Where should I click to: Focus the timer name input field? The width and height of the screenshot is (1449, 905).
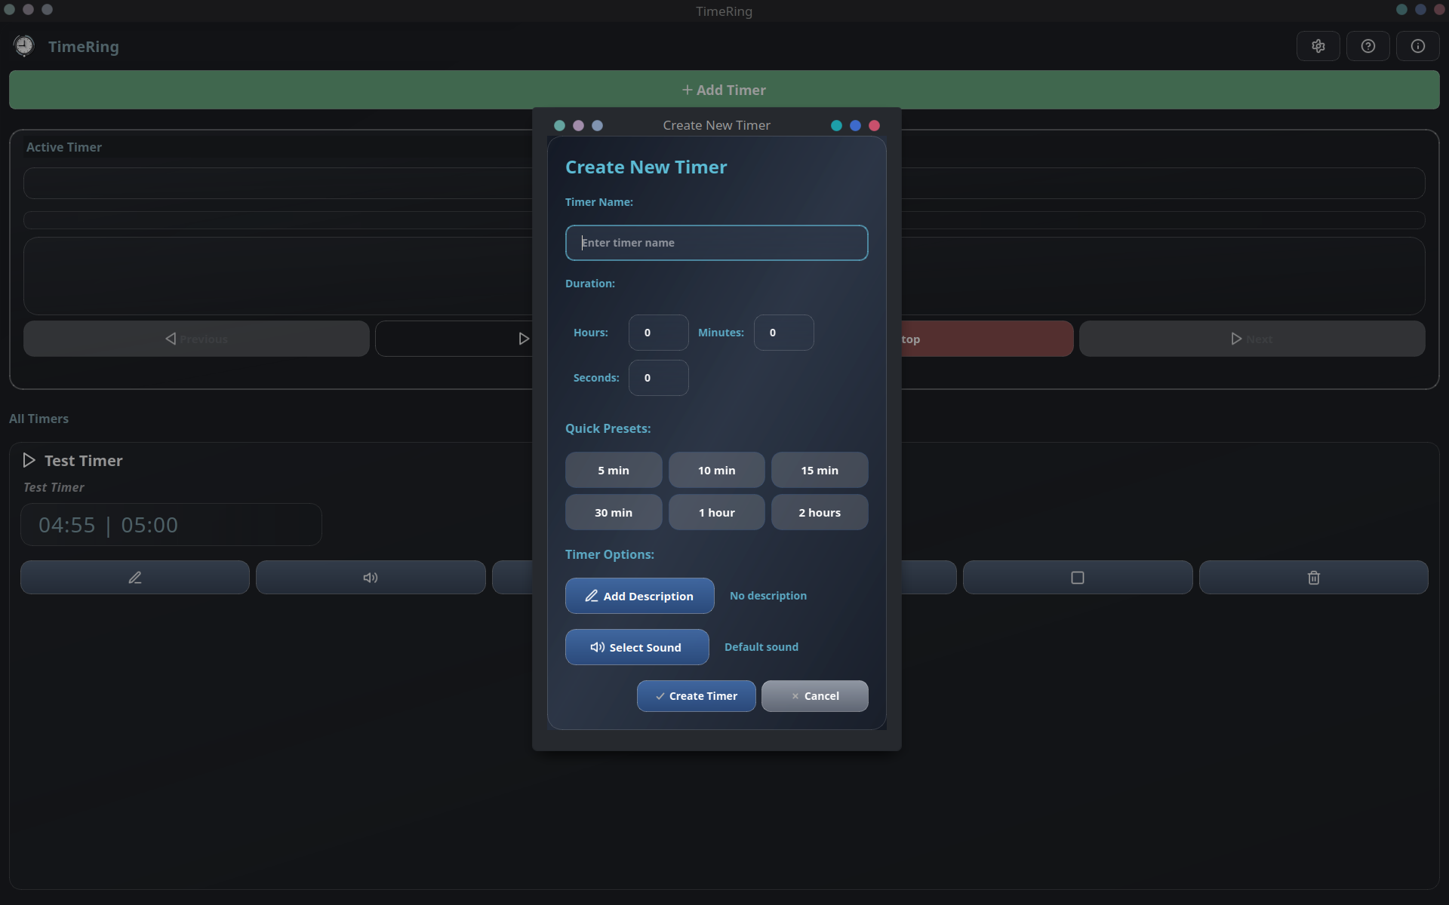[x=716, y=243]
